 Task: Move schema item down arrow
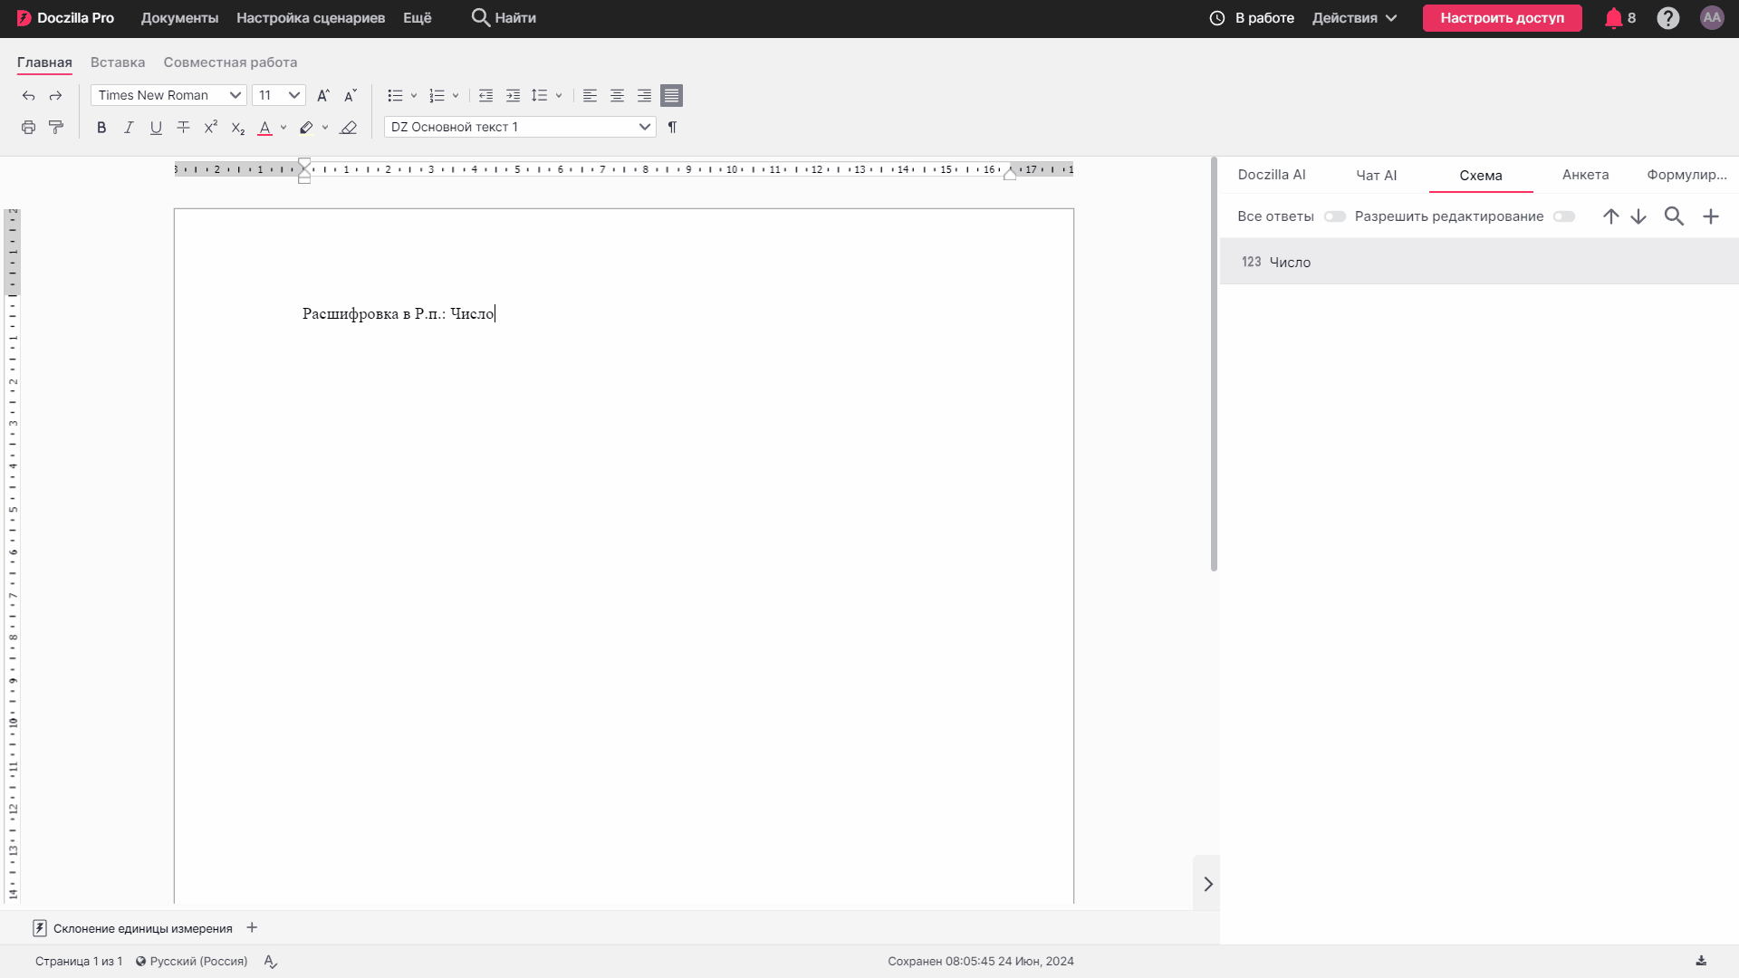coord(1638,216)
